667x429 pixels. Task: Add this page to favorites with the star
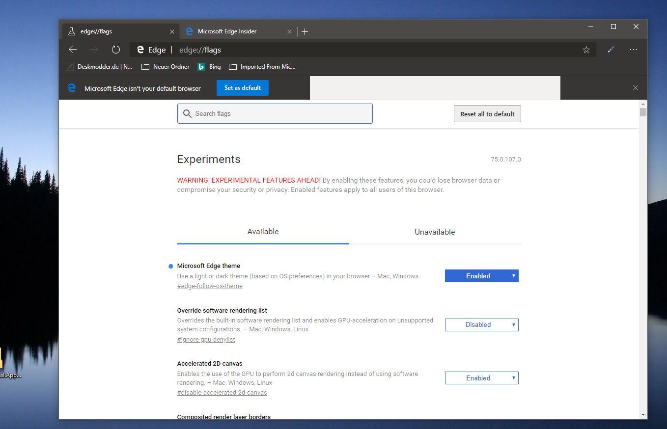[x=586, y=50]
